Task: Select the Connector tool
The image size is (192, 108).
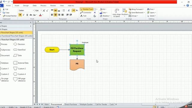Action: [x=86, y=13]
